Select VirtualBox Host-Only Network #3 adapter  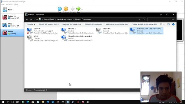click(x=147, y=31)
